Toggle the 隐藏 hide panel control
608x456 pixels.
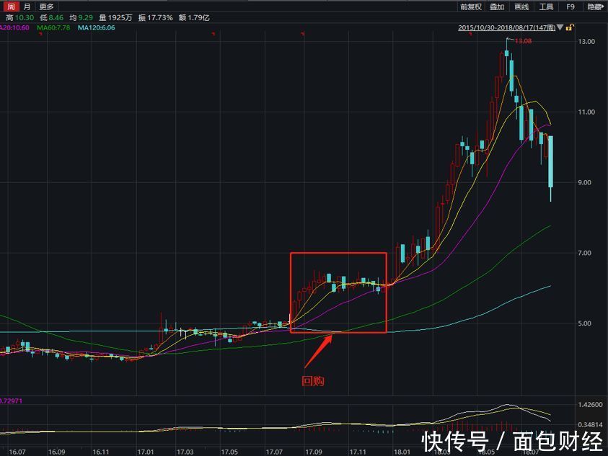pos(594,6)
